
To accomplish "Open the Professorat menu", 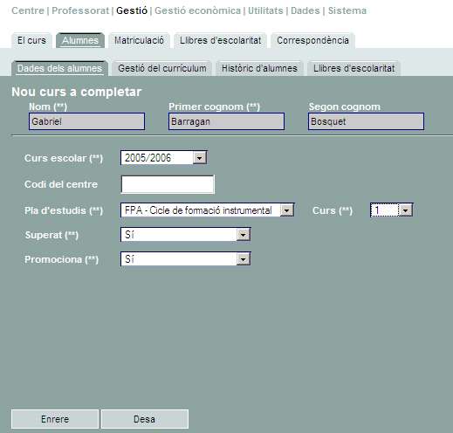I will tap(80, 10).
